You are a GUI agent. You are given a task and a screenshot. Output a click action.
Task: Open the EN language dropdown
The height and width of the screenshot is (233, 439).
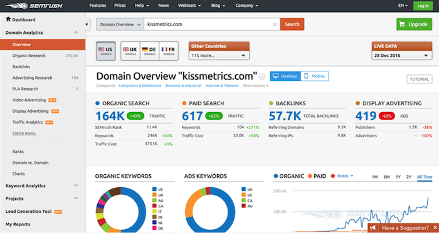coord(403,6)
